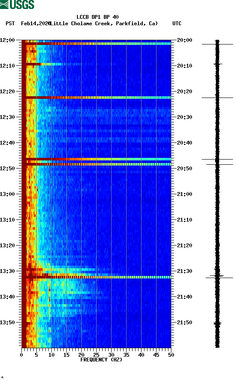Click the 13:00 PST time label

click(7, 194)
